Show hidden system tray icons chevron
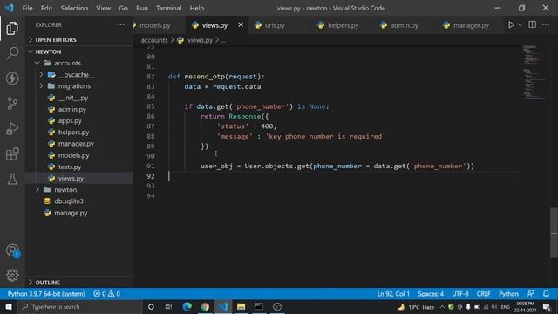Screen dimensions: 558x314 pyautogui.click(x=442, y=306)
